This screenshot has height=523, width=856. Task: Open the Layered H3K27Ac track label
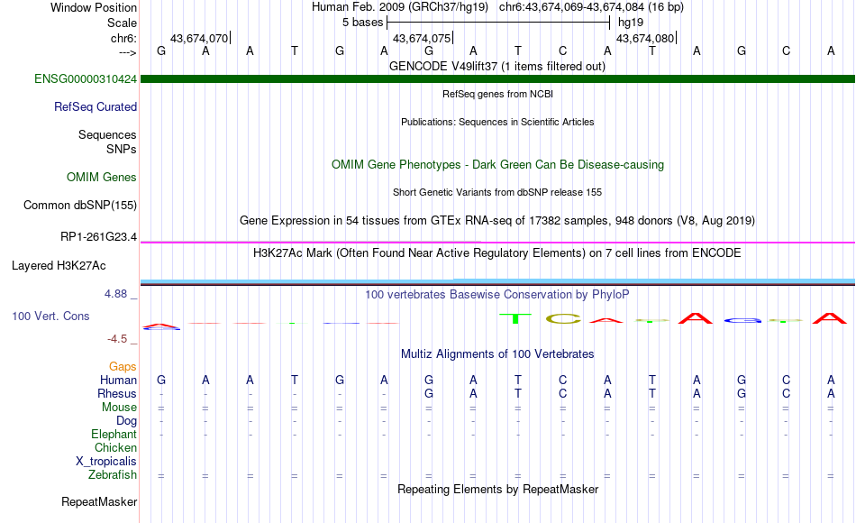pyautogui.click(x=59, y=266)
